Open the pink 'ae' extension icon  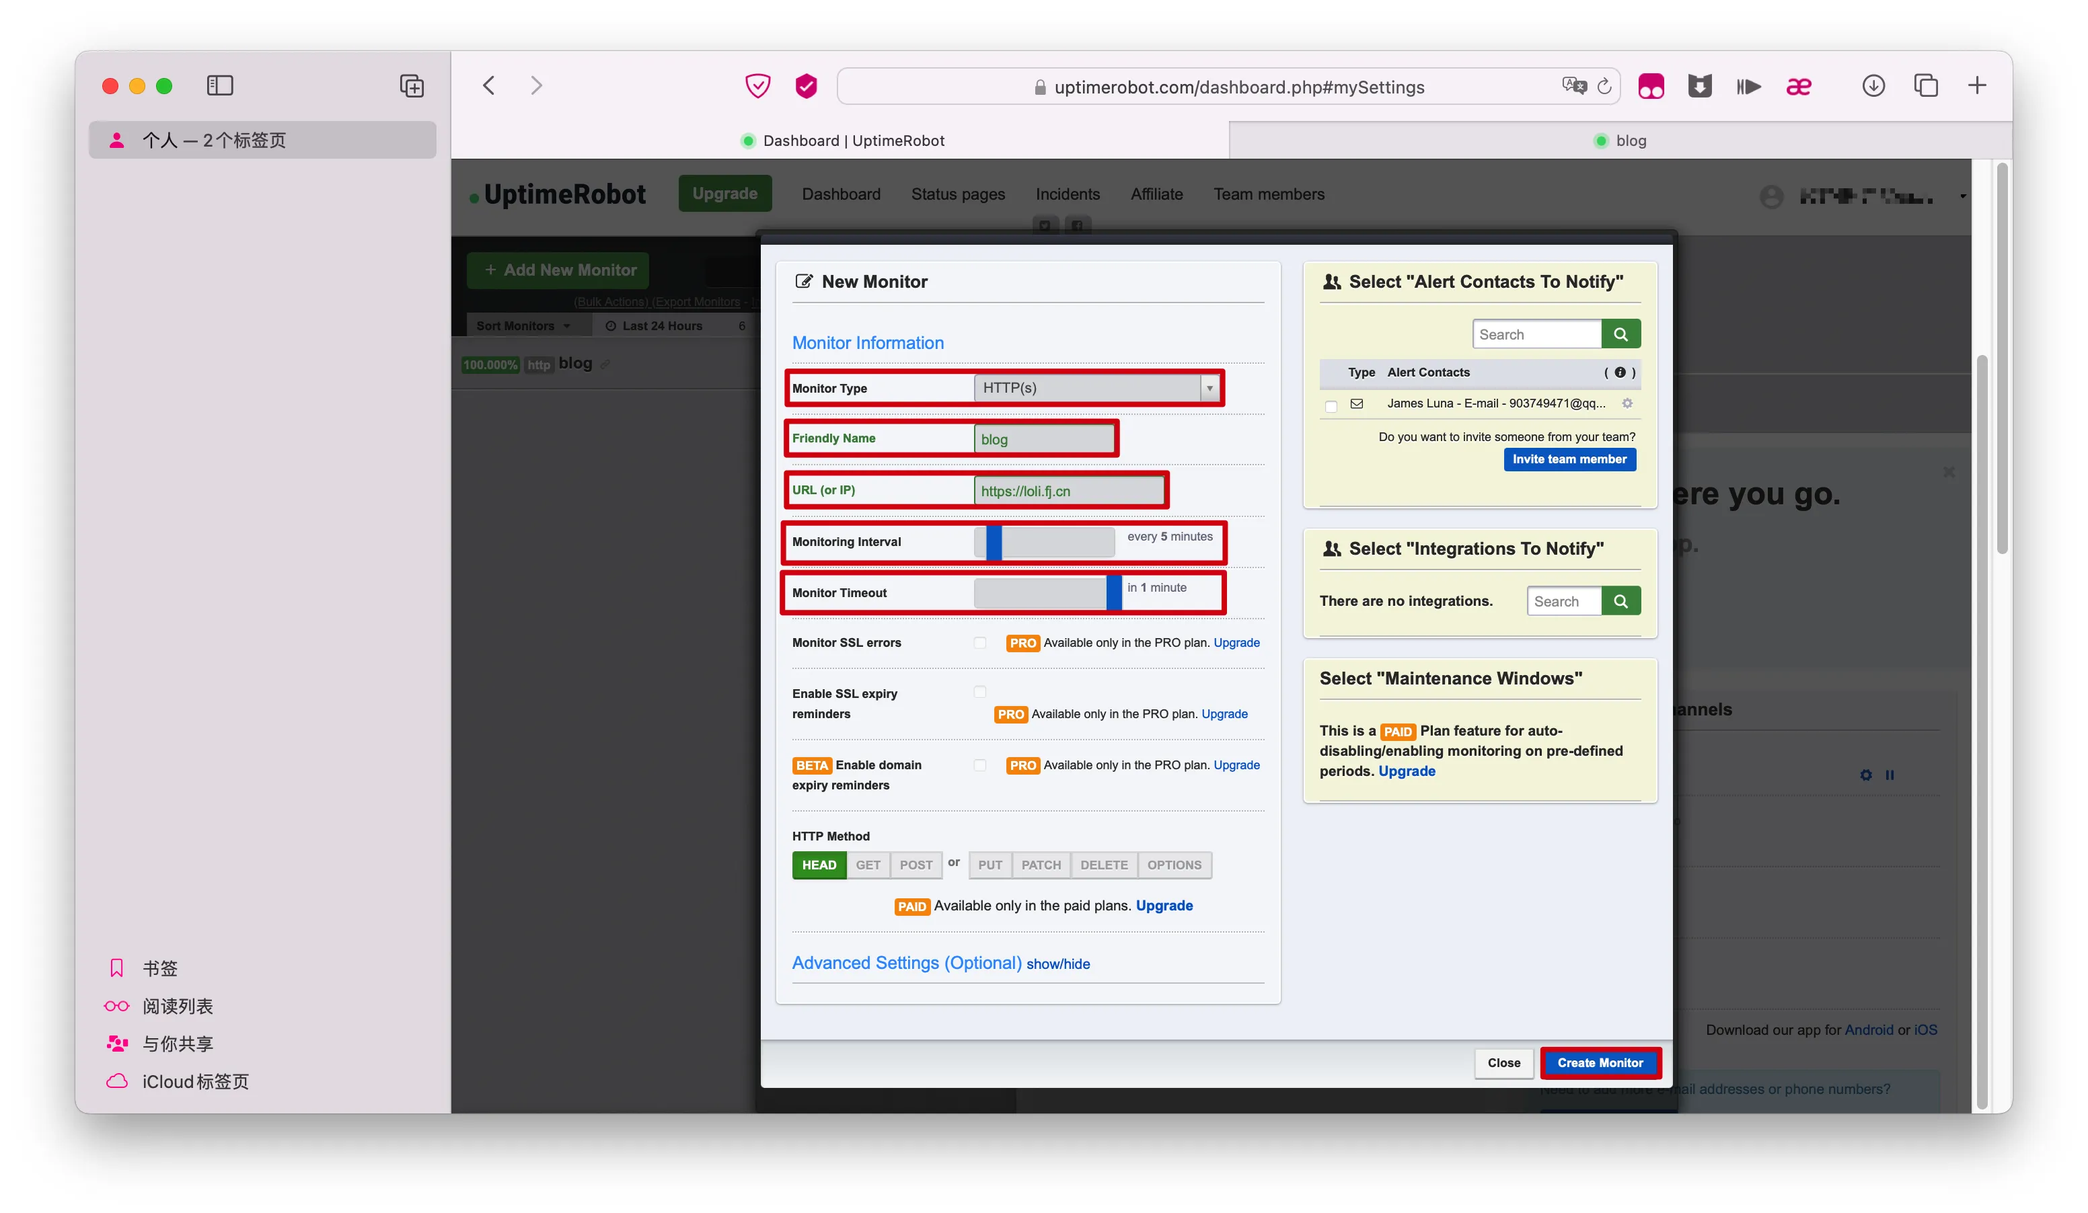[1798, 86]
